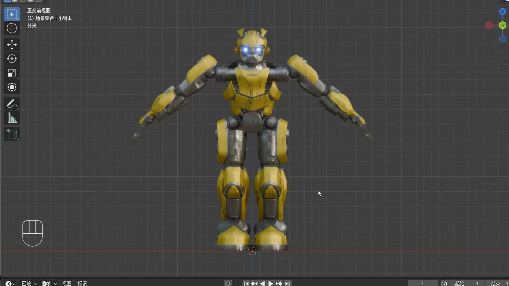The height and width of the screenshot is (286, 509).
Task: Select the Select Box tool
Action: coord(12,14)
